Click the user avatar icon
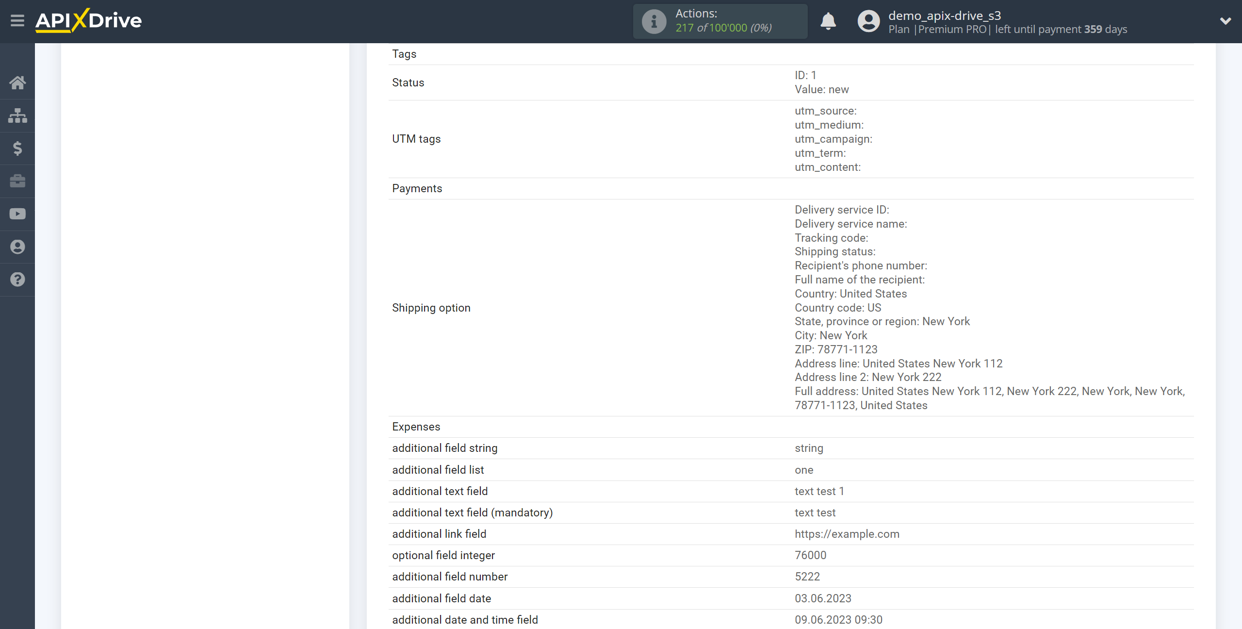Viewport: 1242px width, 629px height. [x=868, y=21]
